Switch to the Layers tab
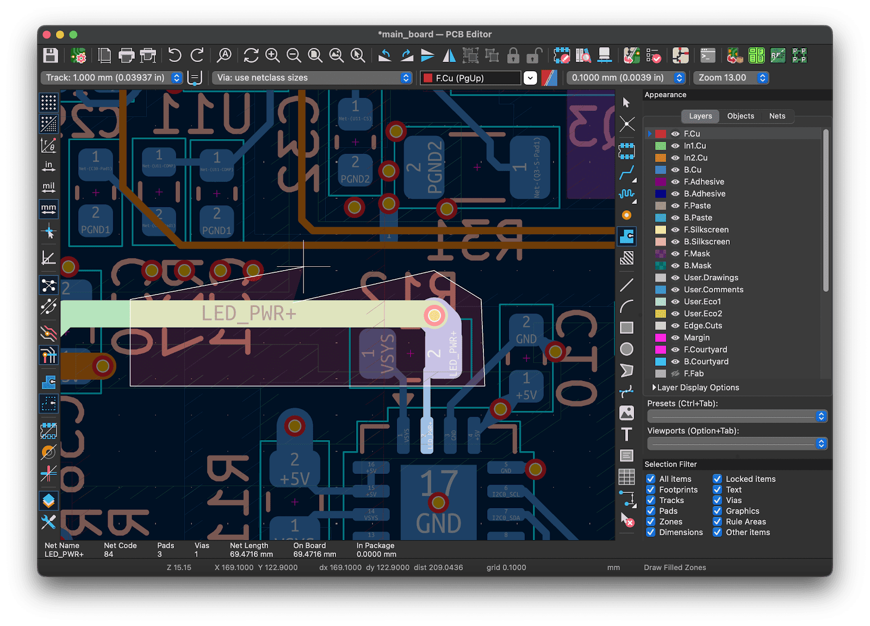 (x=700, y=116)
